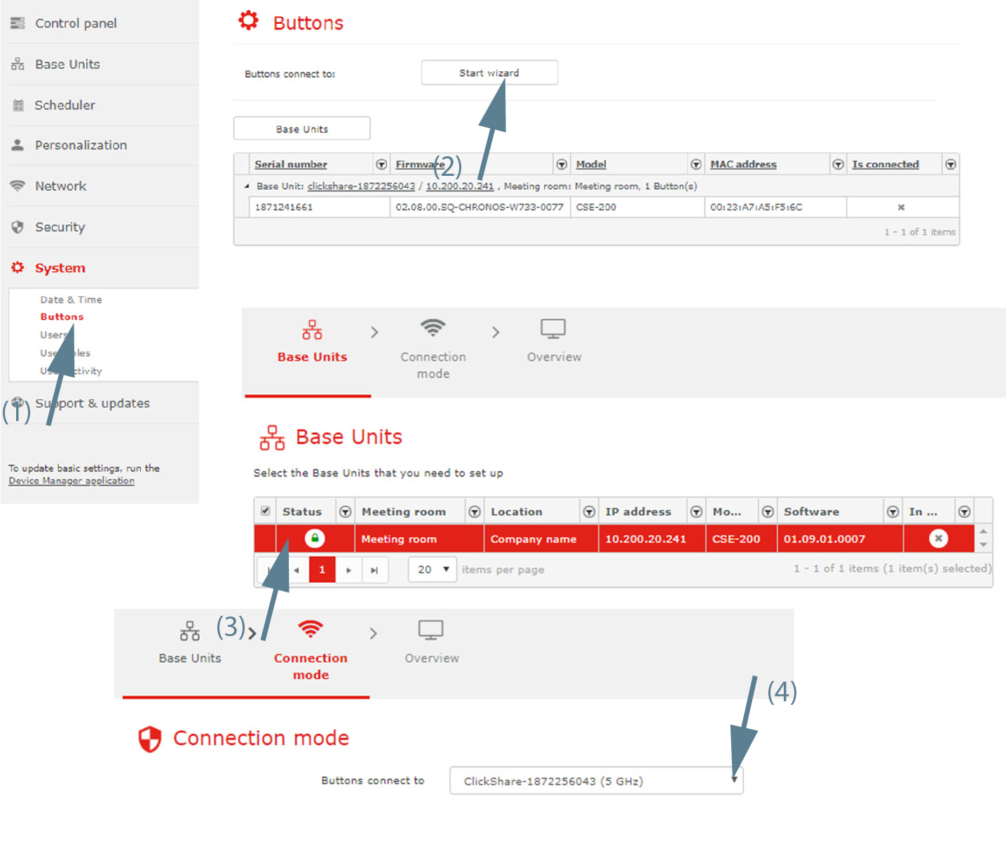The width and height of the screenshot is (1006, 847).
Task: Open Support & updates in sidebar
Action: coord(93,403)
